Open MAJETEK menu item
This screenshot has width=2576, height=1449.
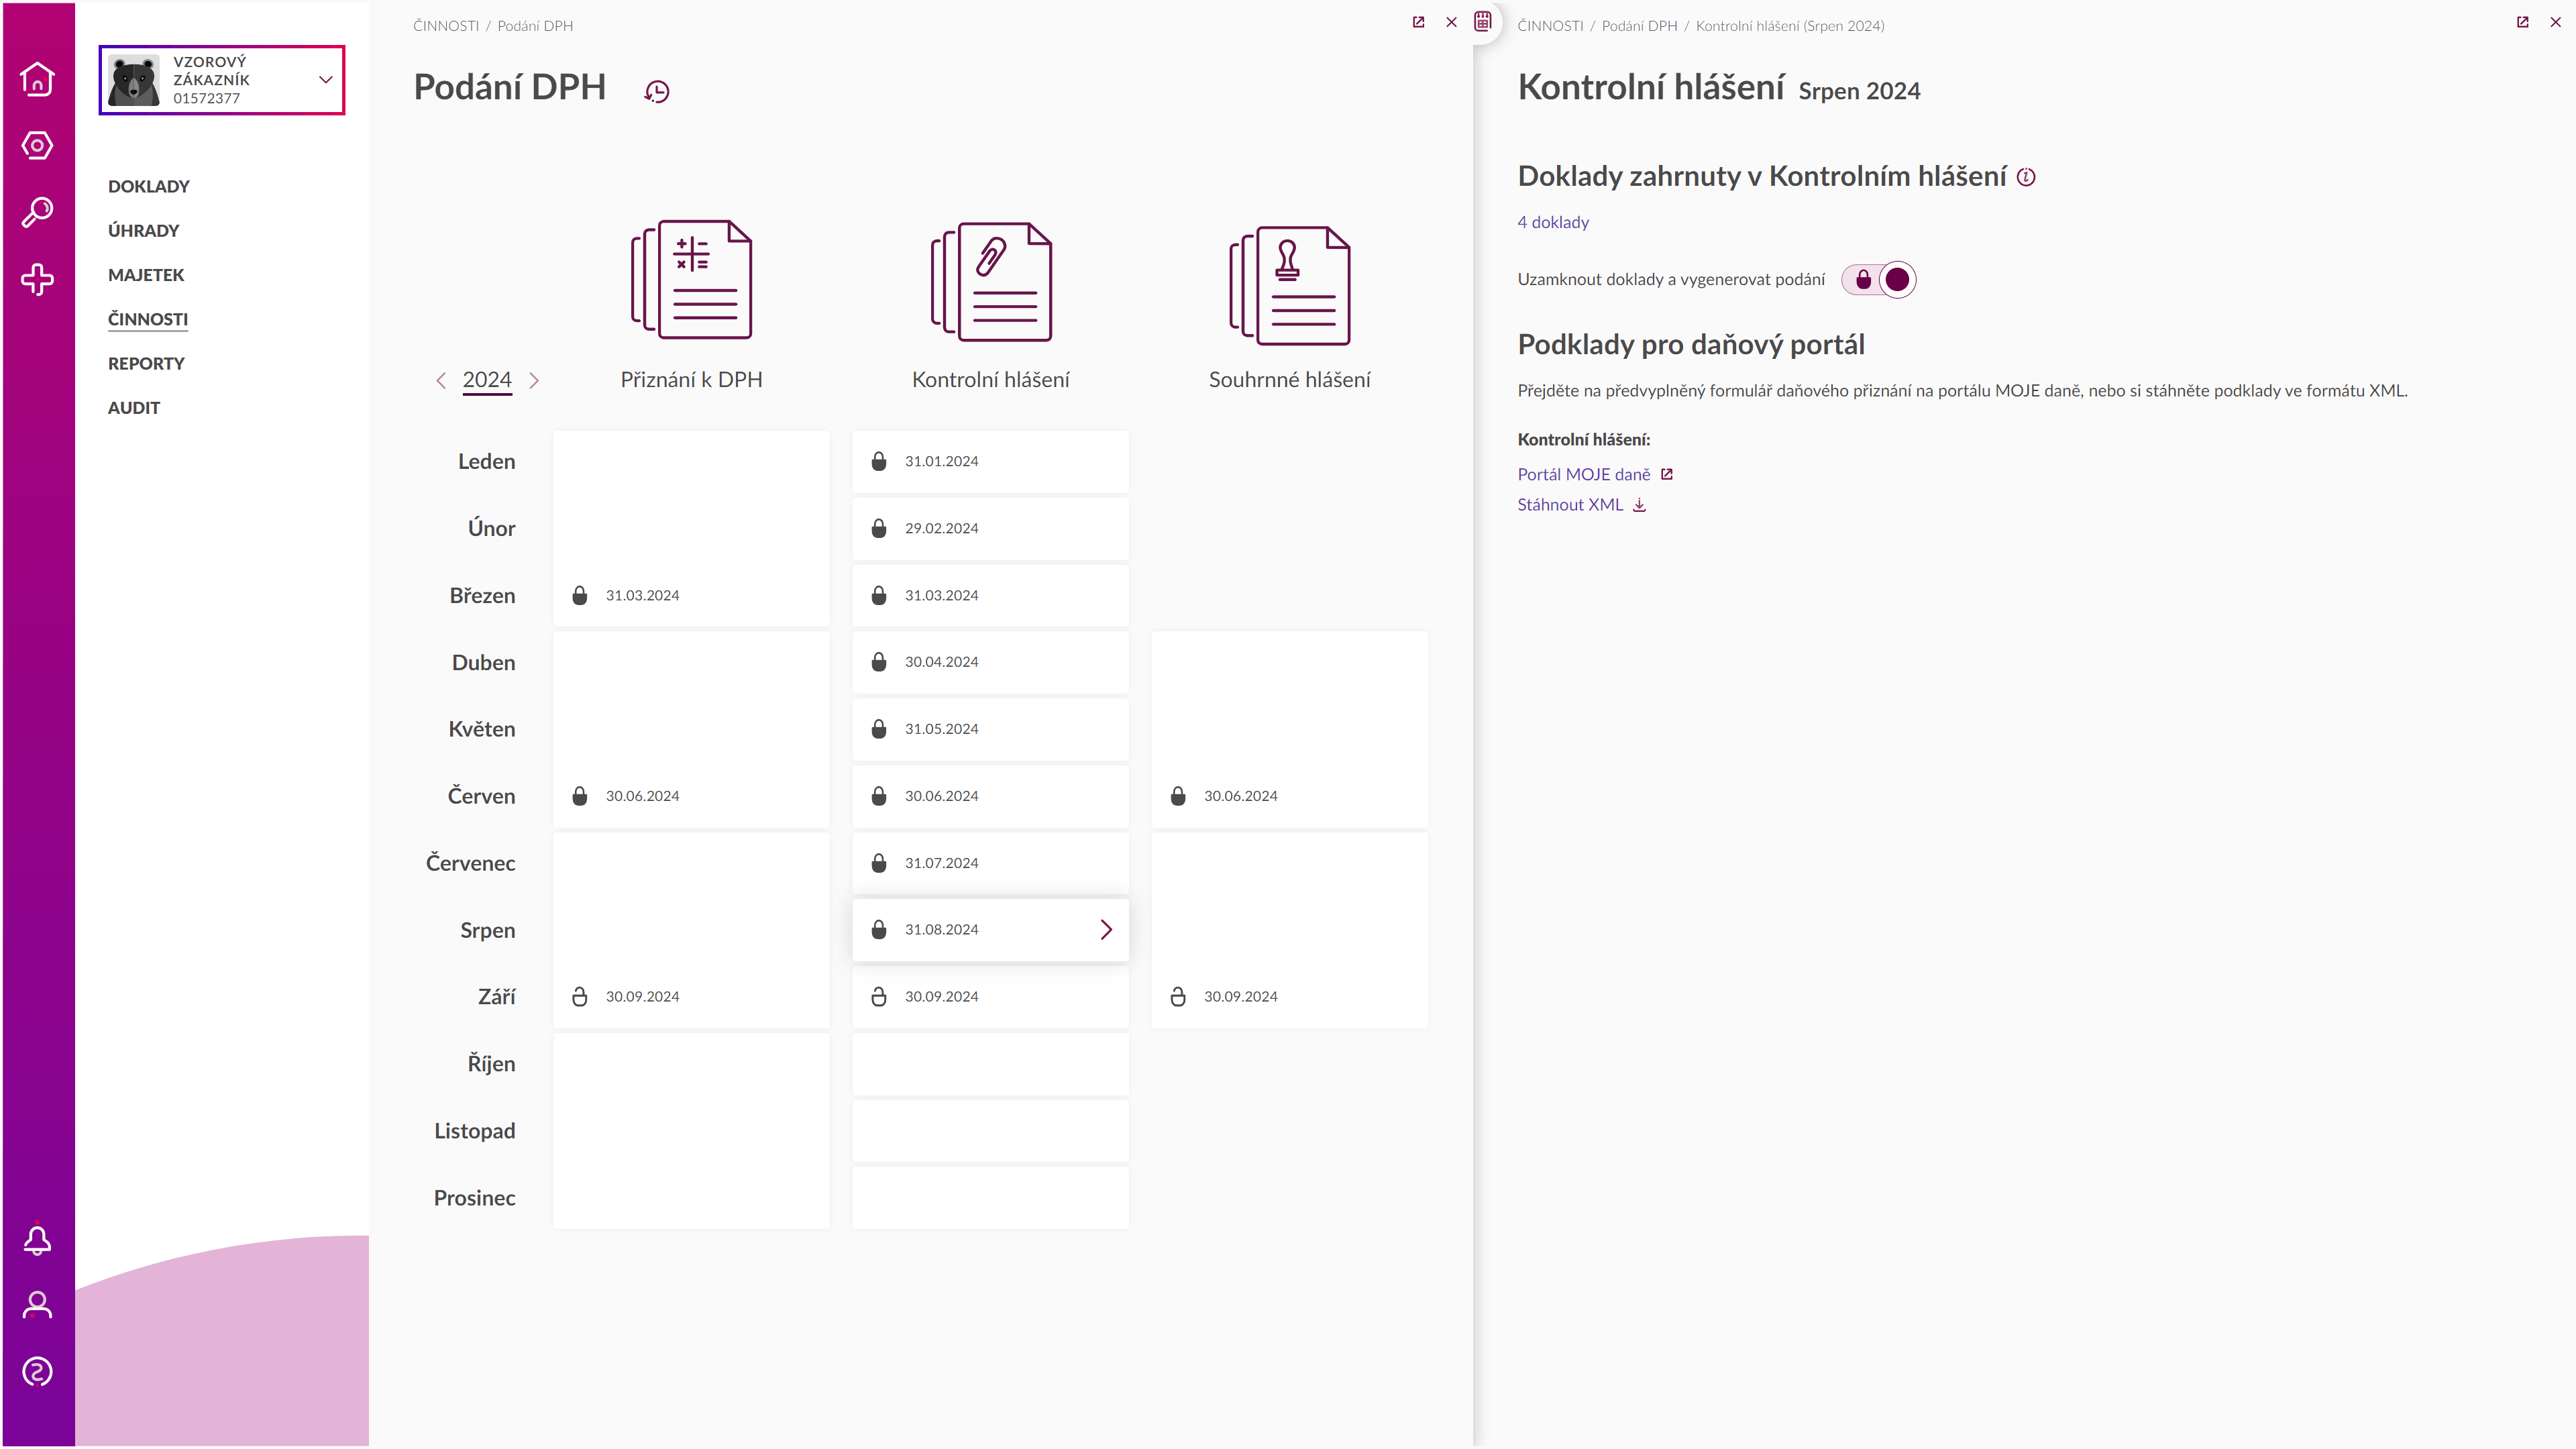146,275
